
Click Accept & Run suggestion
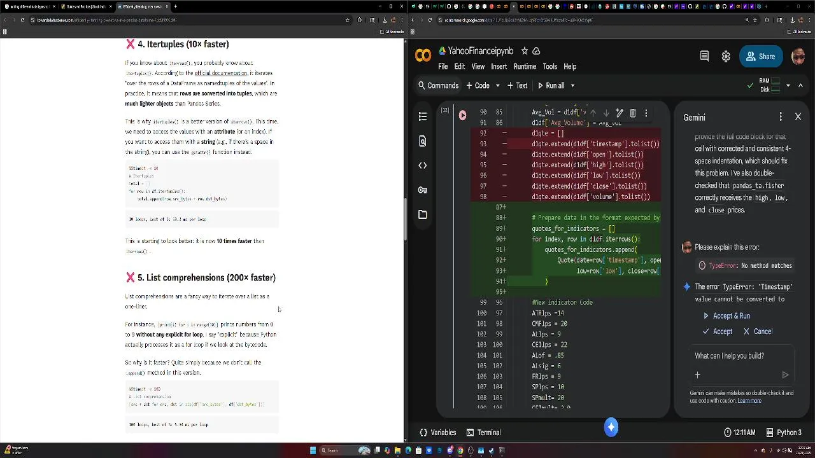pos(726,316)
